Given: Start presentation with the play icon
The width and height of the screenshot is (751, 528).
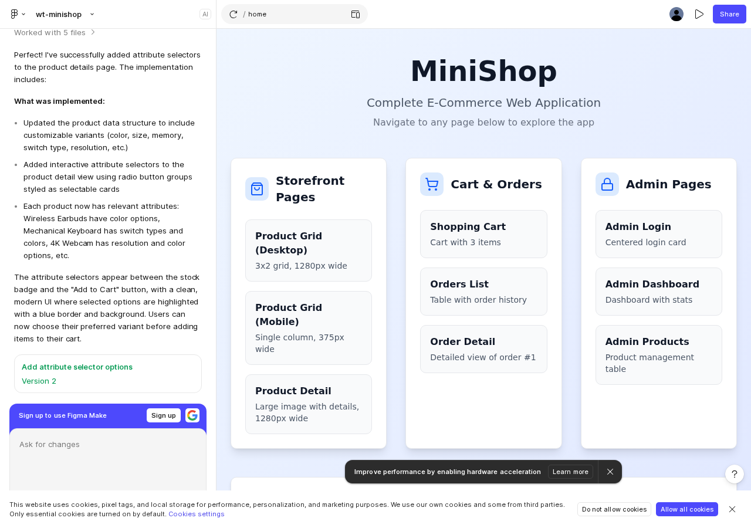Looking at the screenshot, I should pyautogui.click(x=699, y=13).
